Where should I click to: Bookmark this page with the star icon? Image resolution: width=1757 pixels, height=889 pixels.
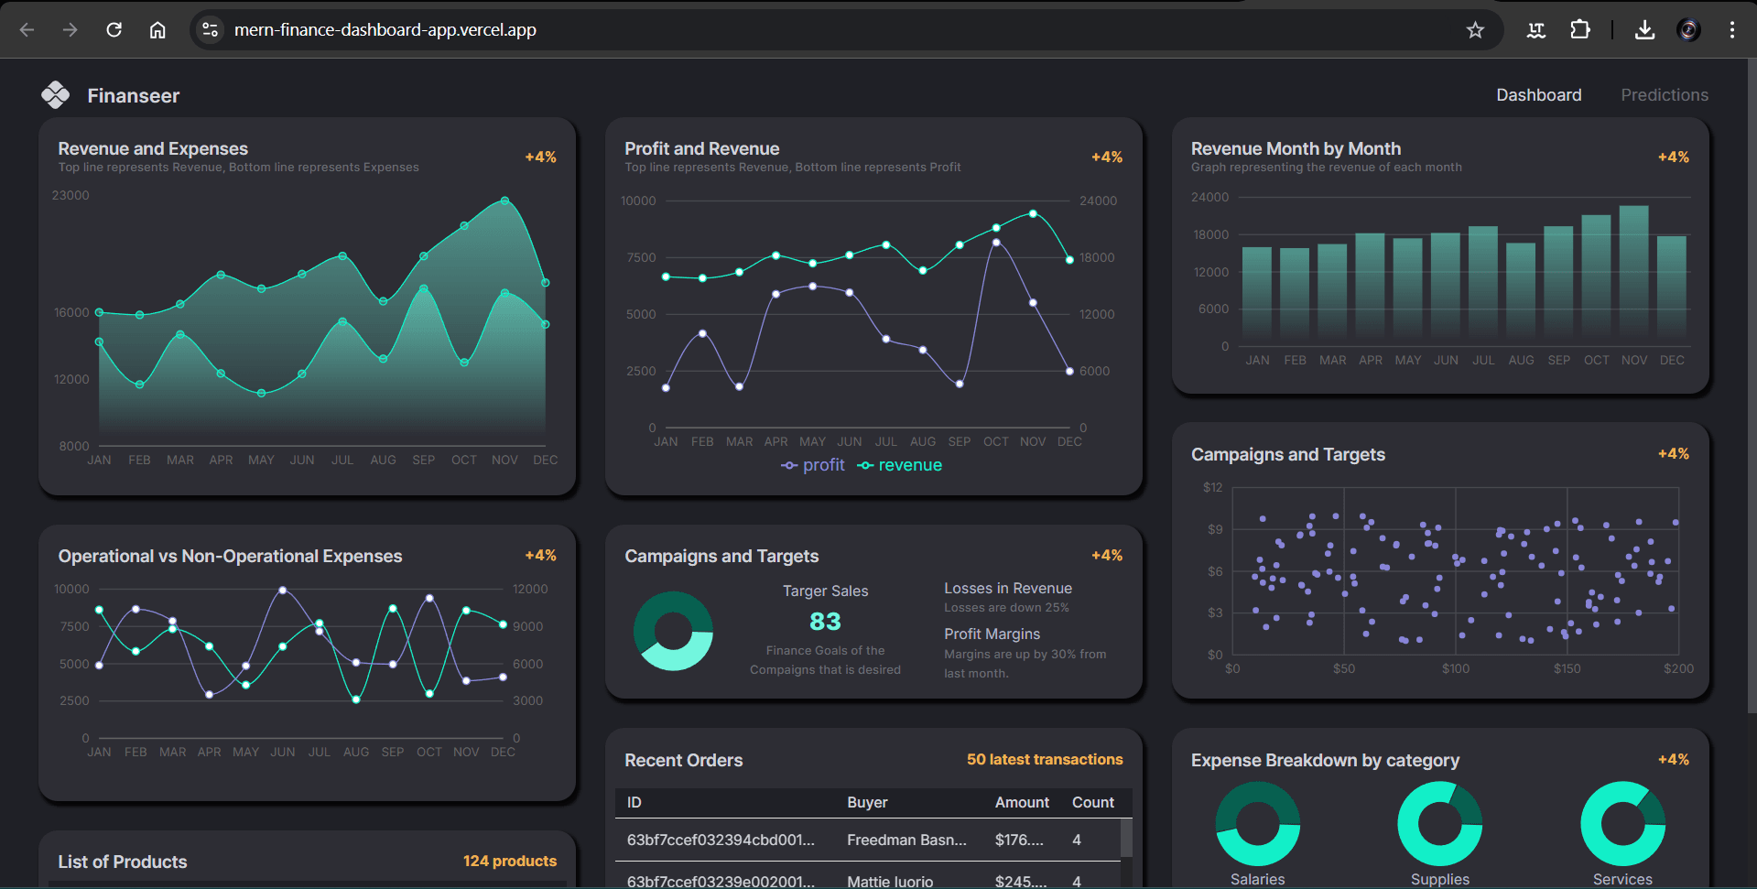1475,29
